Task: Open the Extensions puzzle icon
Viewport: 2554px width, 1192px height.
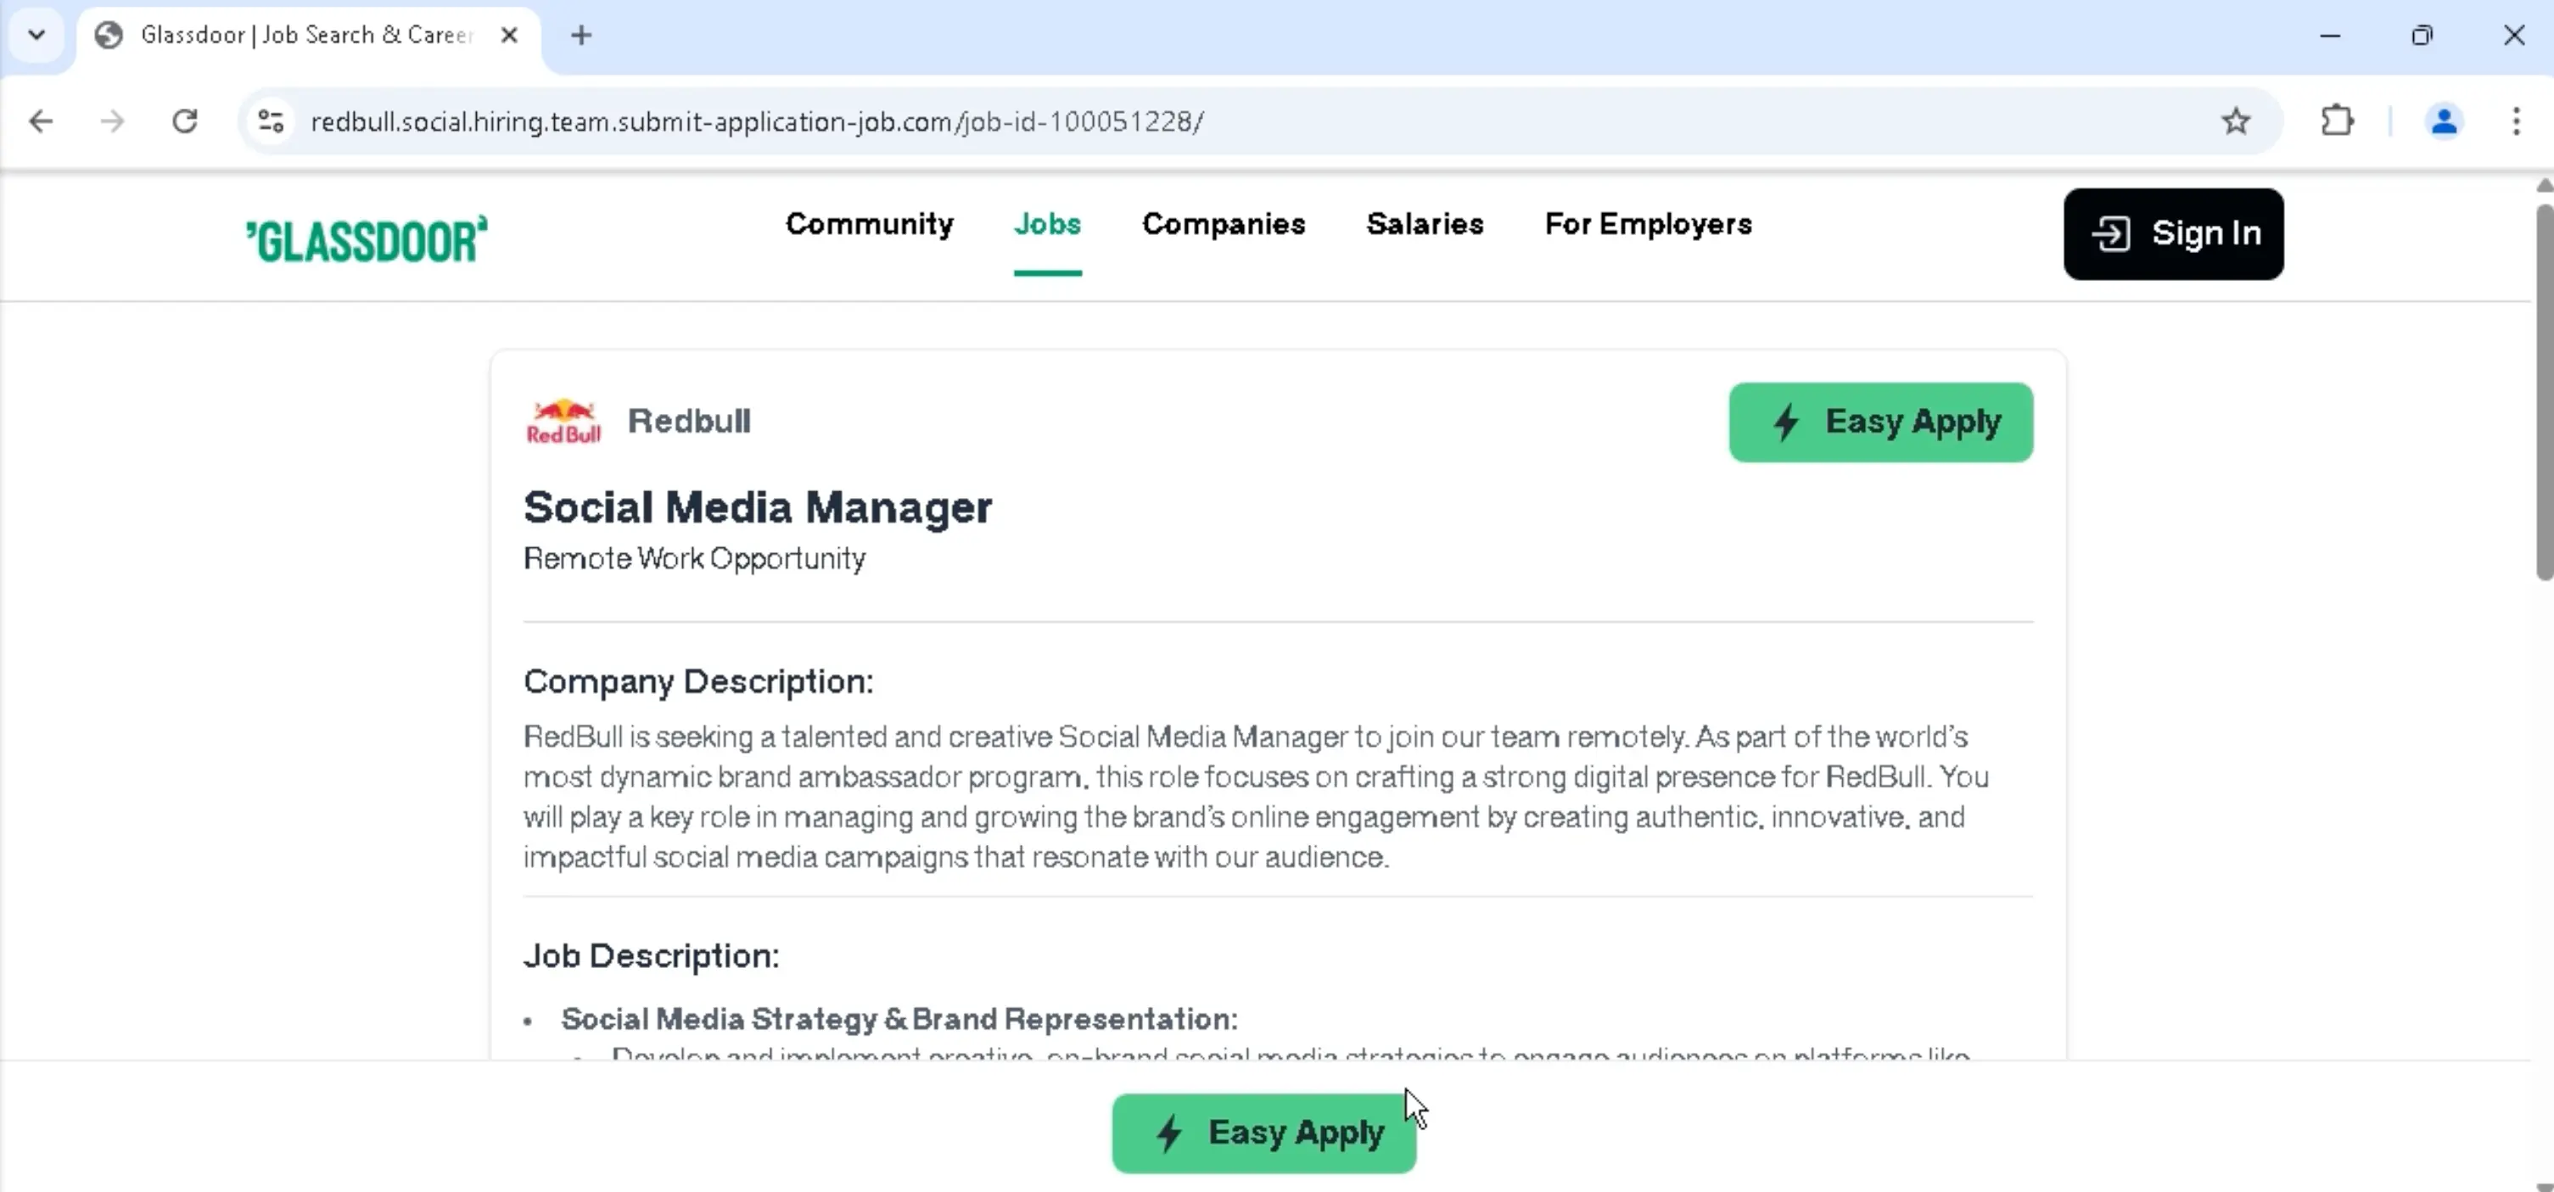Action: coord(2337,121)
